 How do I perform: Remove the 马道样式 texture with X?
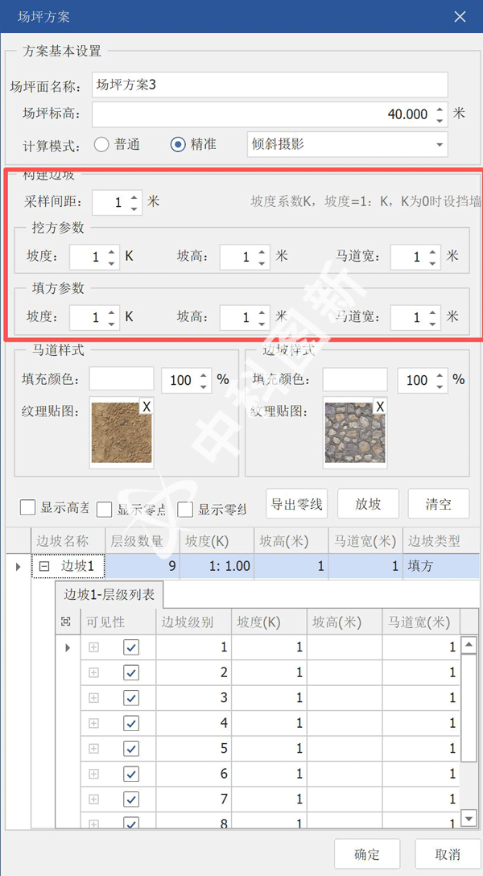point(146,407)
